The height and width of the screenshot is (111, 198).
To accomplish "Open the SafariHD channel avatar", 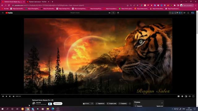I will tap(34, 104).
